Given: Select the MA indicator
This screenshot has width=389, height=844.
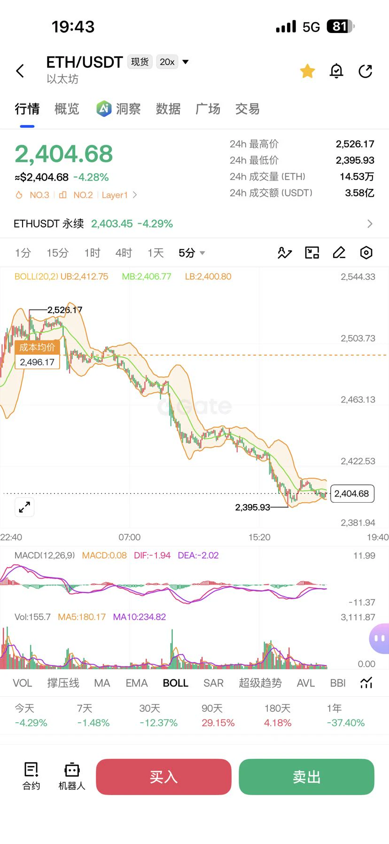Looking at the screenshot, I should pos(102,683).
